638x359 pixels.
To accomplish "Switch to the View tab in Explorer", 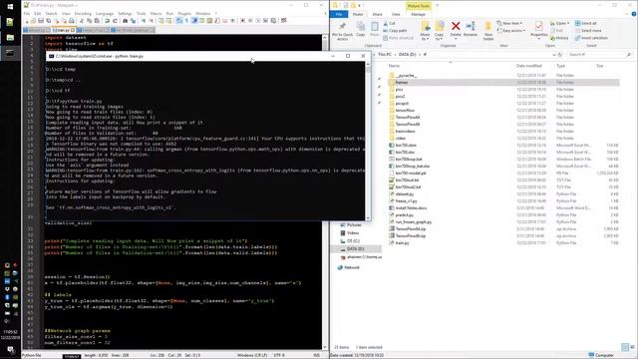I will pyautogui.click(x=396, y=14).
